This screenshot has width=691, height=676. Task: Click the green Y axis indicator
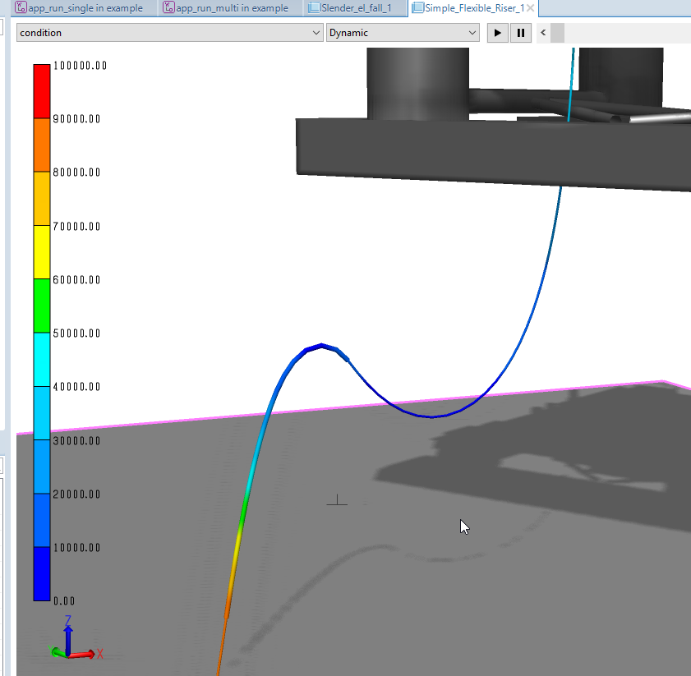57,652
